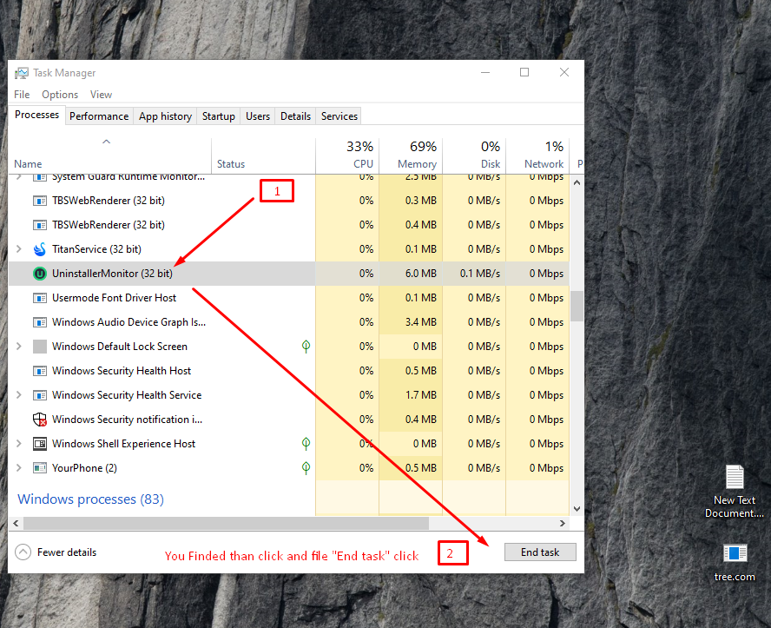Screen dimensions: 771x628
Task: Open the View menu
Action: (101, 95)
